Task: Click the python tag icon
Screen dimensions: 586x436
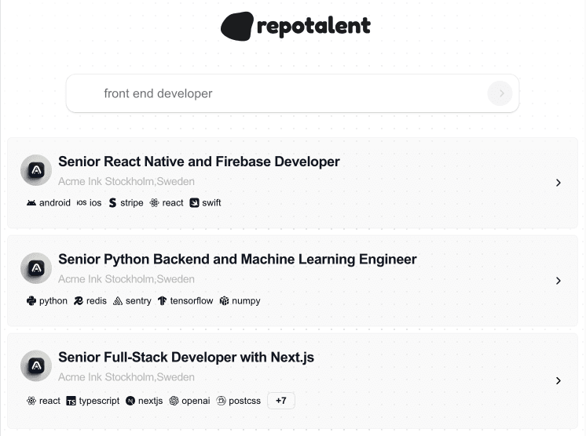Action: point(31,300)
